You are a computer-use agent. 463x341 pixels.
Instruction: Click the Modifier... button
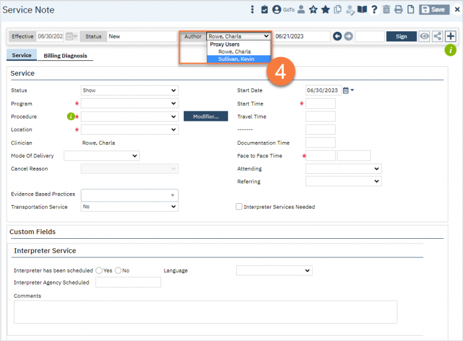[x=206, y=116]
